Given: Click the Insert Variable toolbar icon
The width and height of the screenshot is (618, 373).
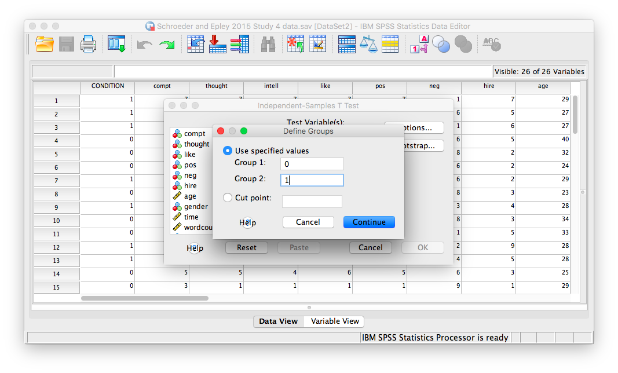Looking at the screenshot, I should [x=317, y=44].
